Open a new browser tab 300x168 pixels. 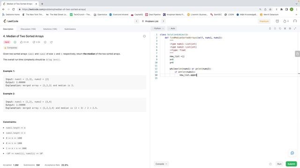pos(42,4)
